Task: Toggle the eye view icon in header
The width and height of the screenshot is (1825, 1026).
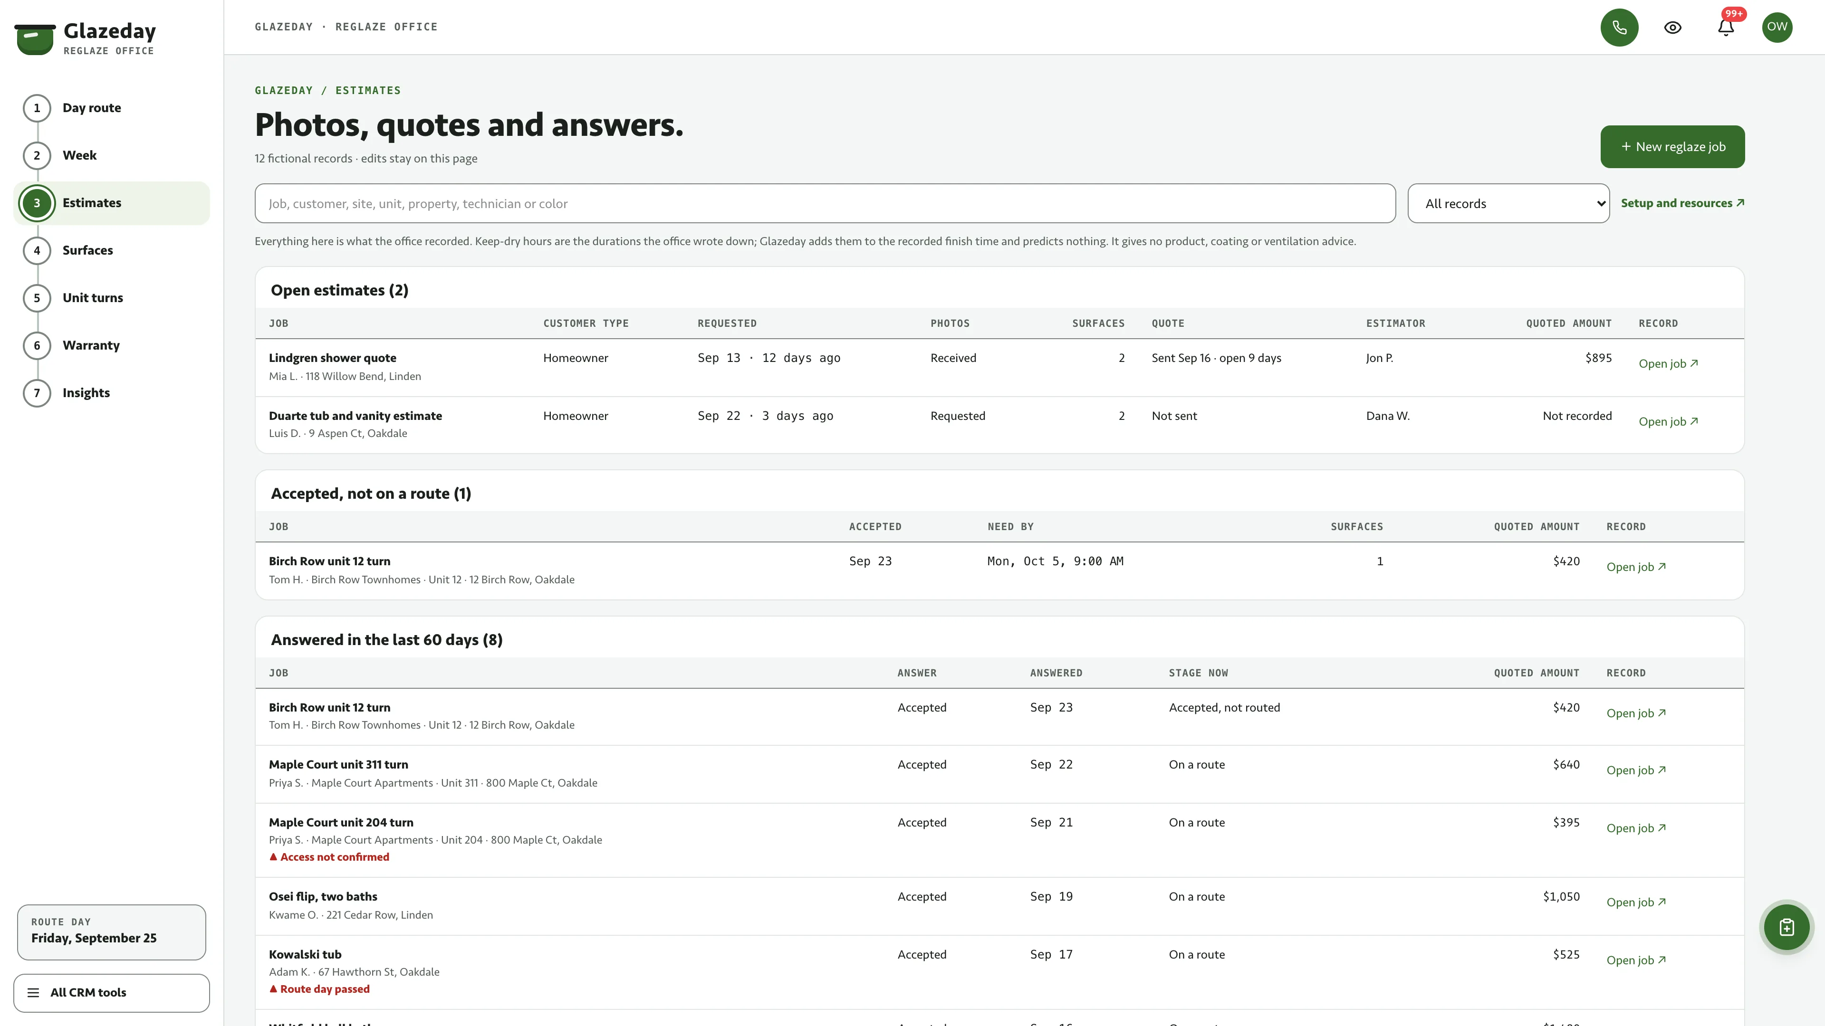Action: [1673, 27]
